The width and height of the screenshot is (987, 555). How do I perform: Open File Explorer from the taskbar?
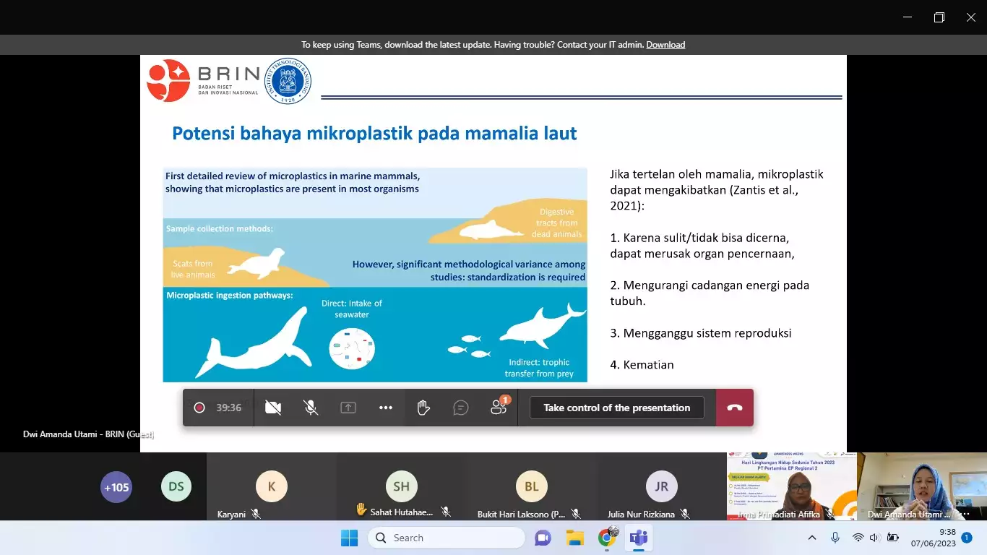(575, 538)
